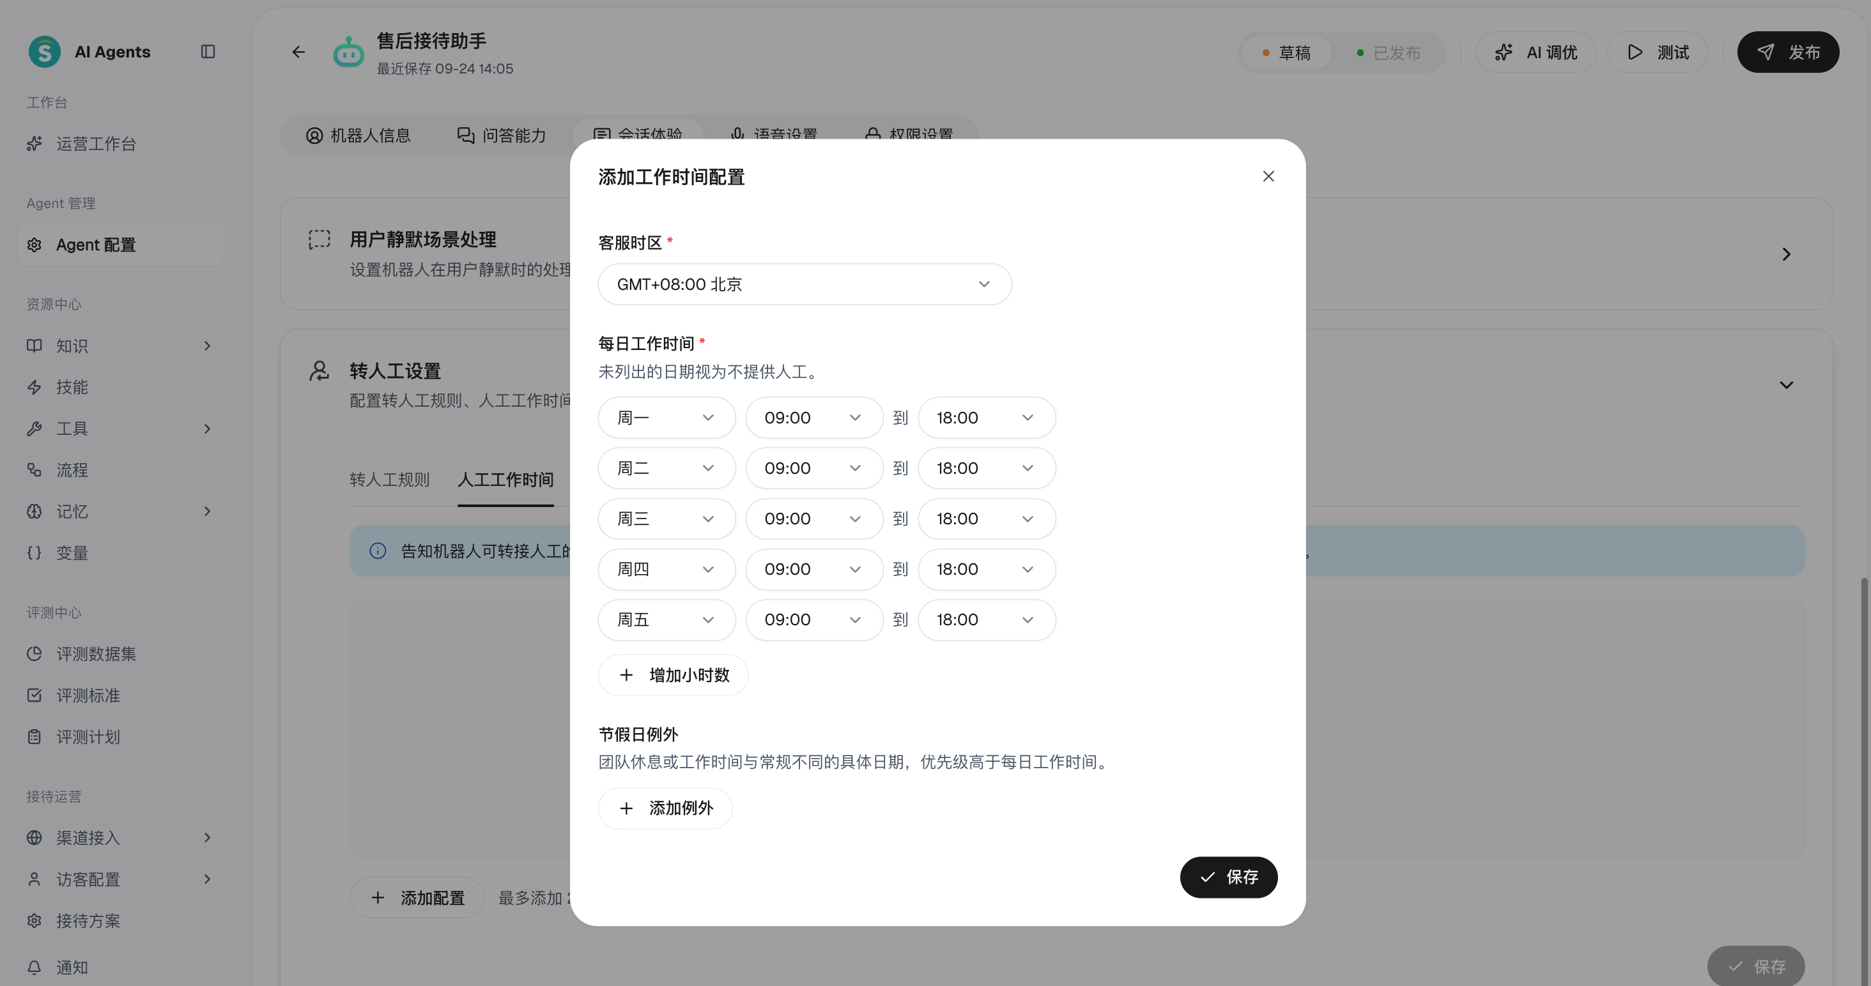Open the start time dropdown for 周二
1871x986 pixels.
coord(813,468)
